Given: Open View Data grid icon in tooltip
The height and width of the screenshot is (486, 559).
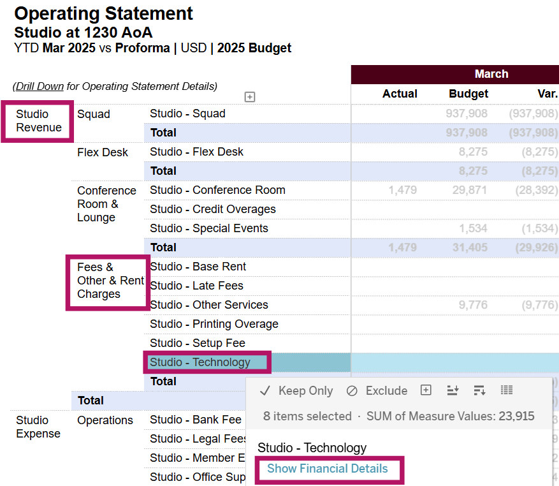Looking at the screenshot, I should (x=507, y=390).
